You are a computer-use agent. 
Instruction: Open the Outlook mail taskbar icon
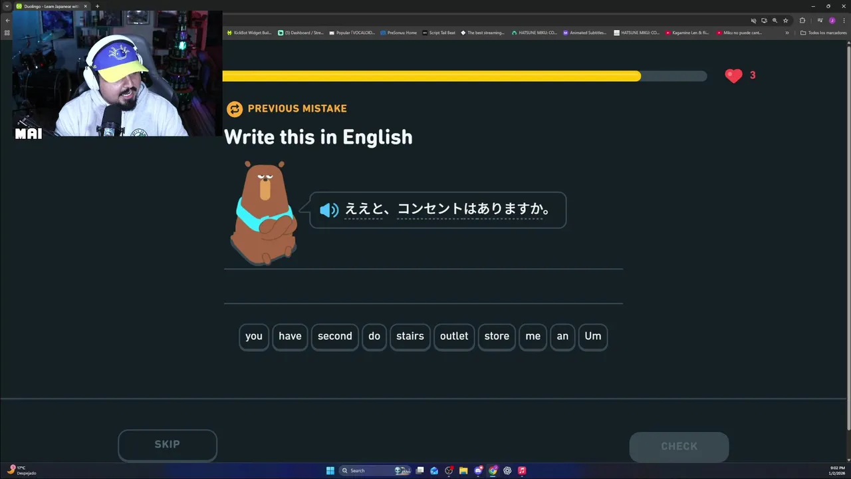coord(434,470)
